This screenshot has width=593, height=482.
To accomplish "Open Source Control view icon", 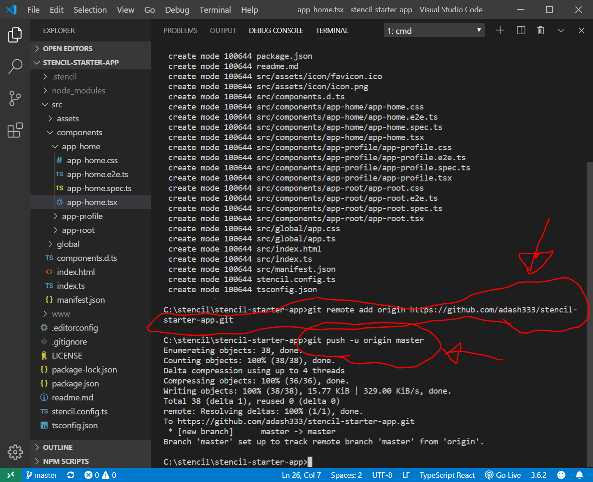I will (x=15, y=98).
